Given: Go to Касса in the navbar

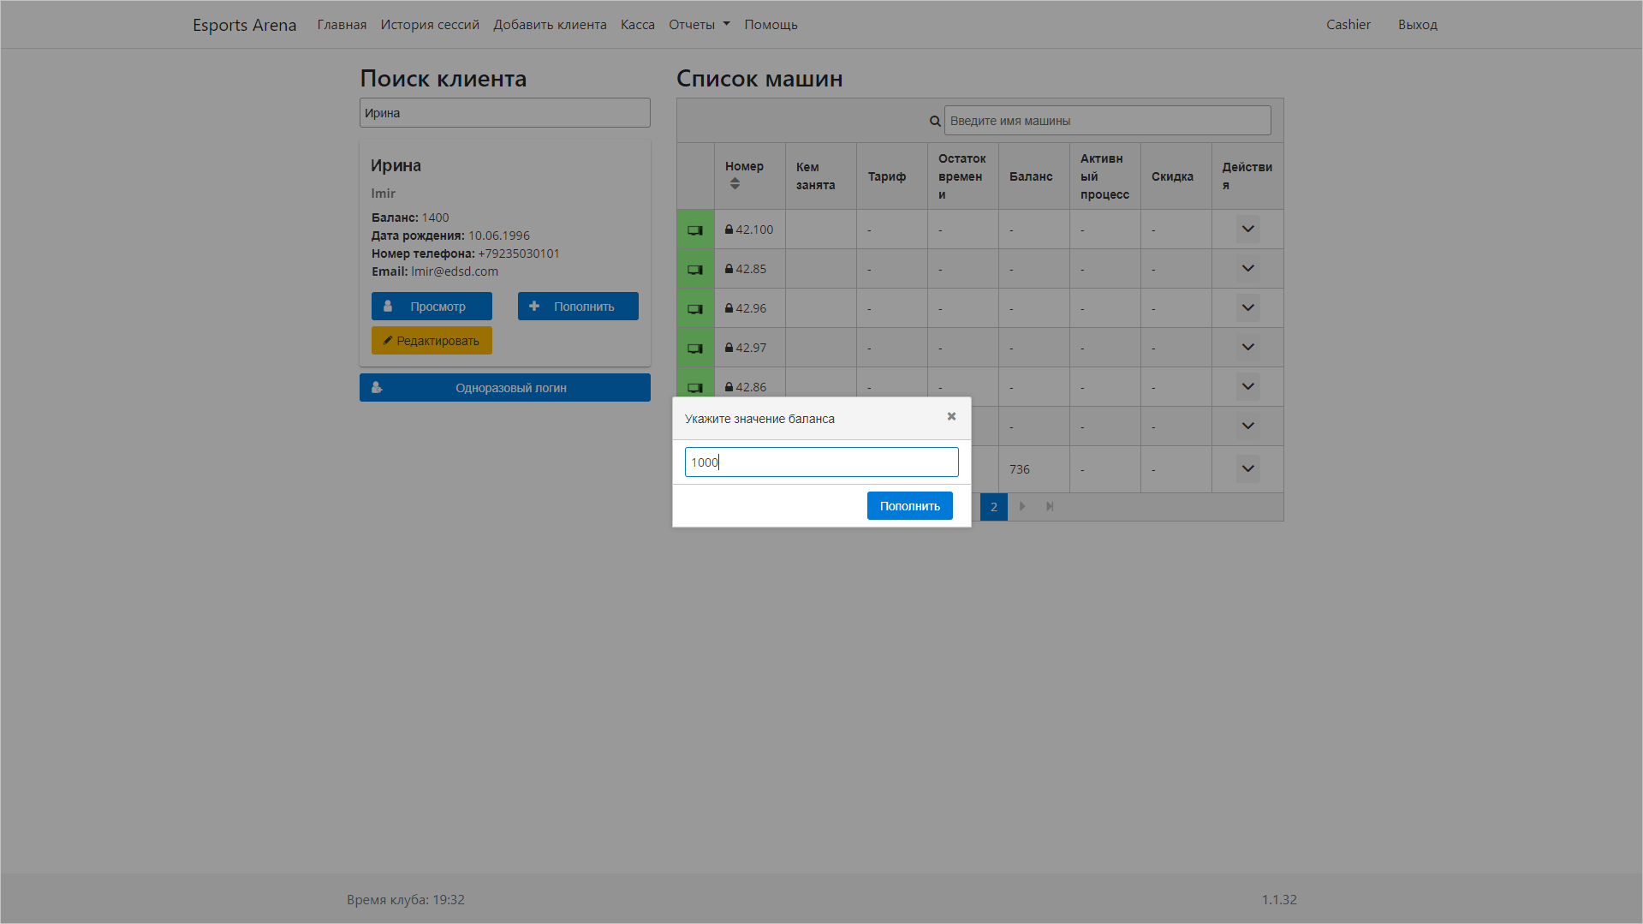Looking at the screenshot, I should pos(637,25).
